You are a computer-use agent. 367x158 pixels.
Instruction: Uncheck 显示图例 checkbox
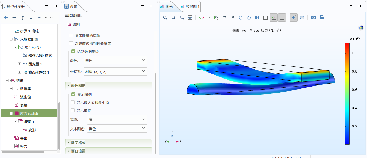tap(73, 94)
